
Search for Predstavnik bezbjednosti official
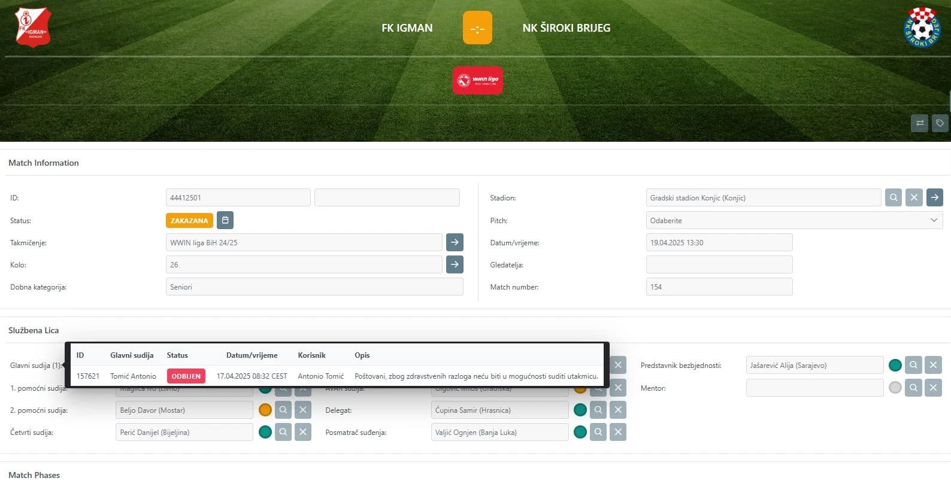pyautogui.click(x=913, y=365)
